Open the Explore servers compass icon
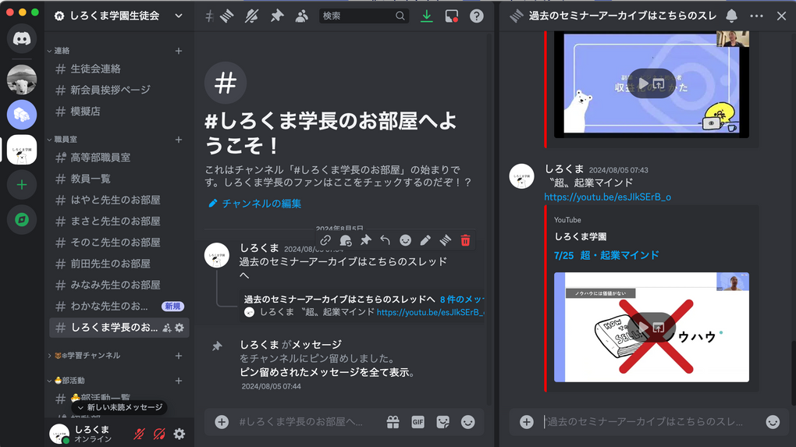Screen dimensions: 796x447 click(22, 220)
